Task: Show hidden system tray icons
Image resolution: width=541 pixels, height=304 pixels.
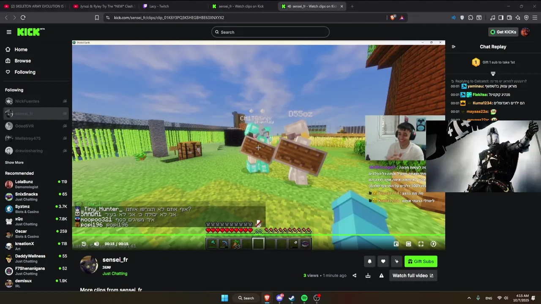Action: pyautogui.click(x=469, y=298)
